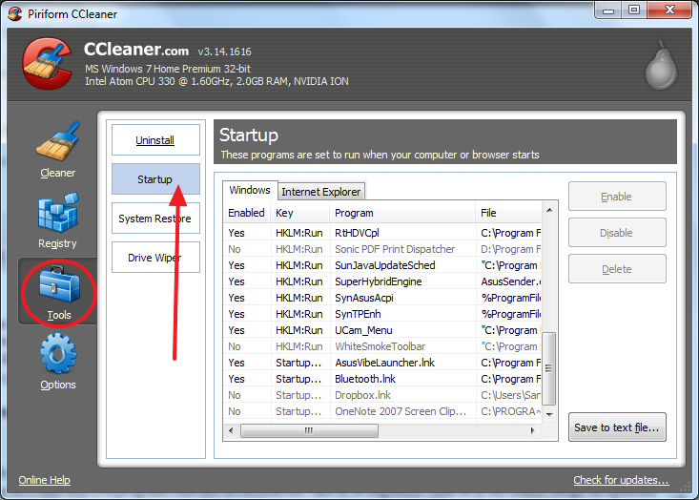Click the CCleaner logo in header
Screen dimensions: 699x500
click(x=48, y=64)
